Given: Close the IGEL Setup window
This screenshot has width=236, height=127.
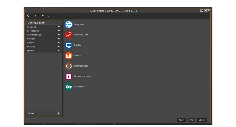Looking at the screenshot, I should pos(208,11).
